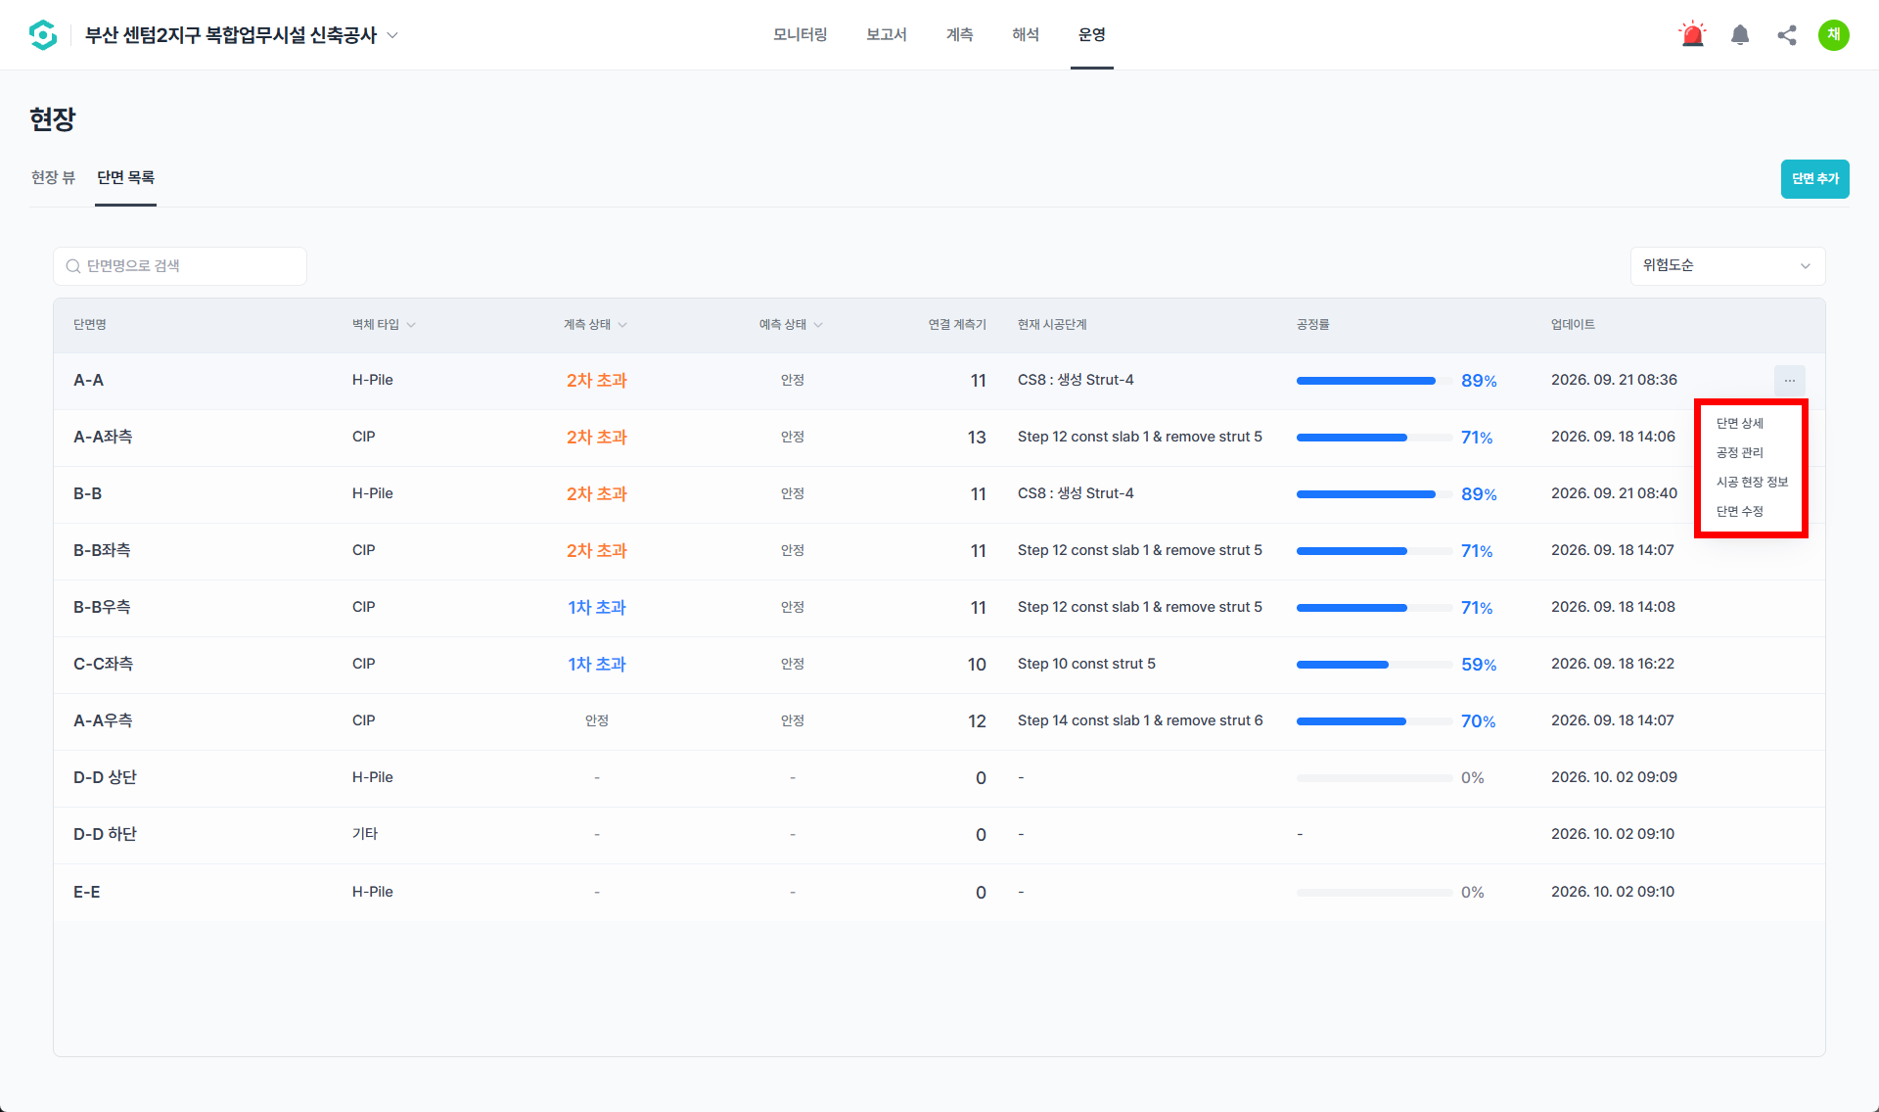The height and width of the screenshot is (1112, 1879).
Task: Click 1차 초과 status in B-B우측 row
Action: point(596,607)
